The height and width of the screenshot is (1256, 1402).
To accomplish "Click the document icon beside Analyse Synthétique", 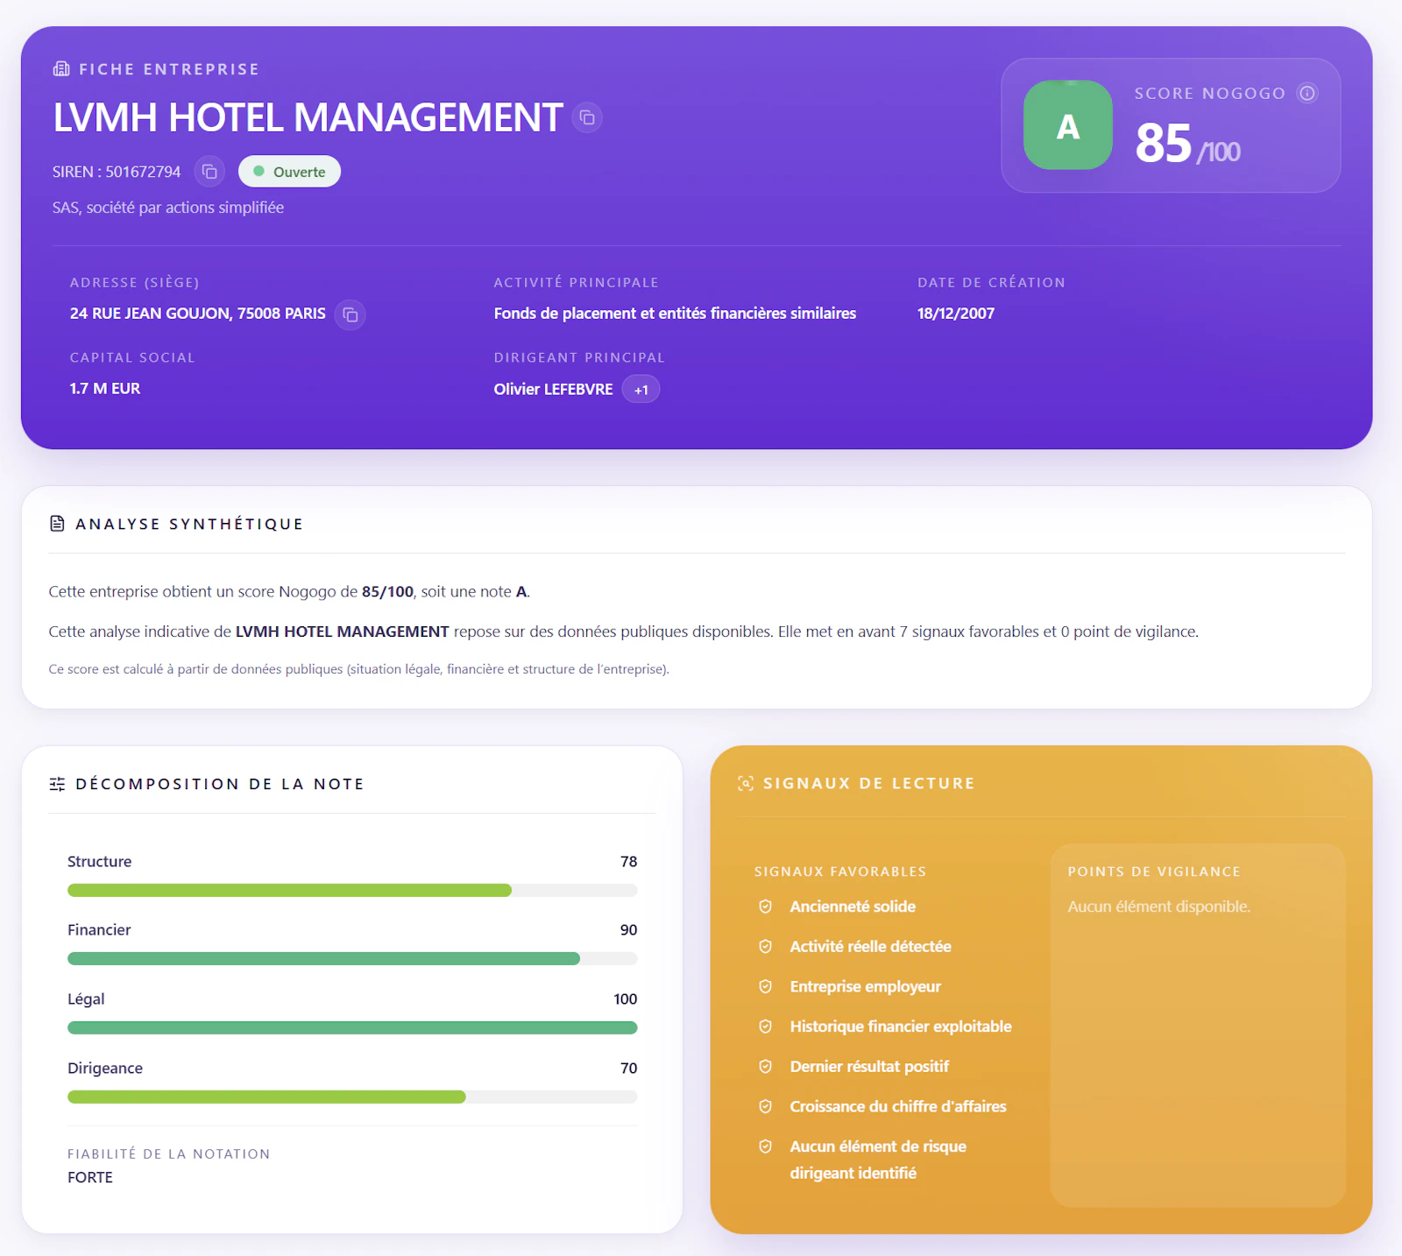I will [58, 524].
